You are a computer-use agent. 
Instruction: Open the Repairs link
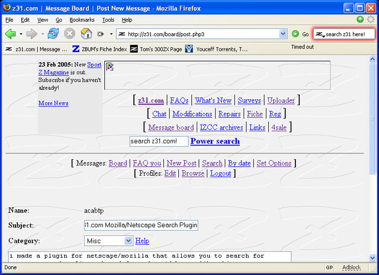pos(229,114)
